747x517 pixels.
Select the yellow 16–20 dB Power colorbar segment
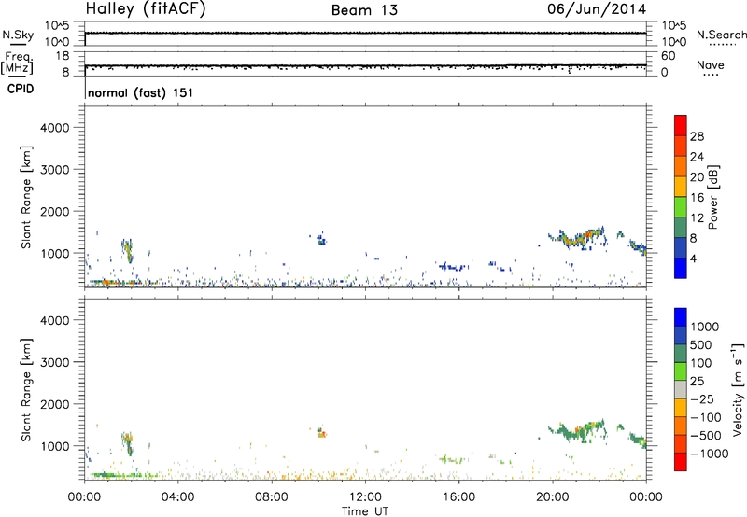pyautogui.click(x=681, y=186)
